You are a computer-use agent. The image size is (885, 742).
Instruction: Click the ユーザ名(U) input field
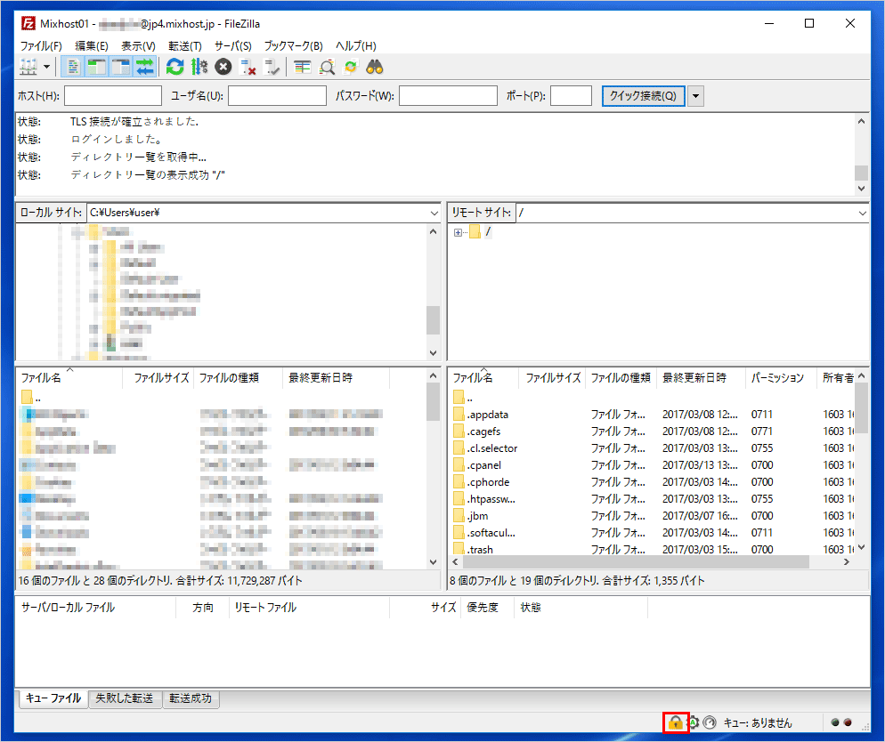coord(277,96)
